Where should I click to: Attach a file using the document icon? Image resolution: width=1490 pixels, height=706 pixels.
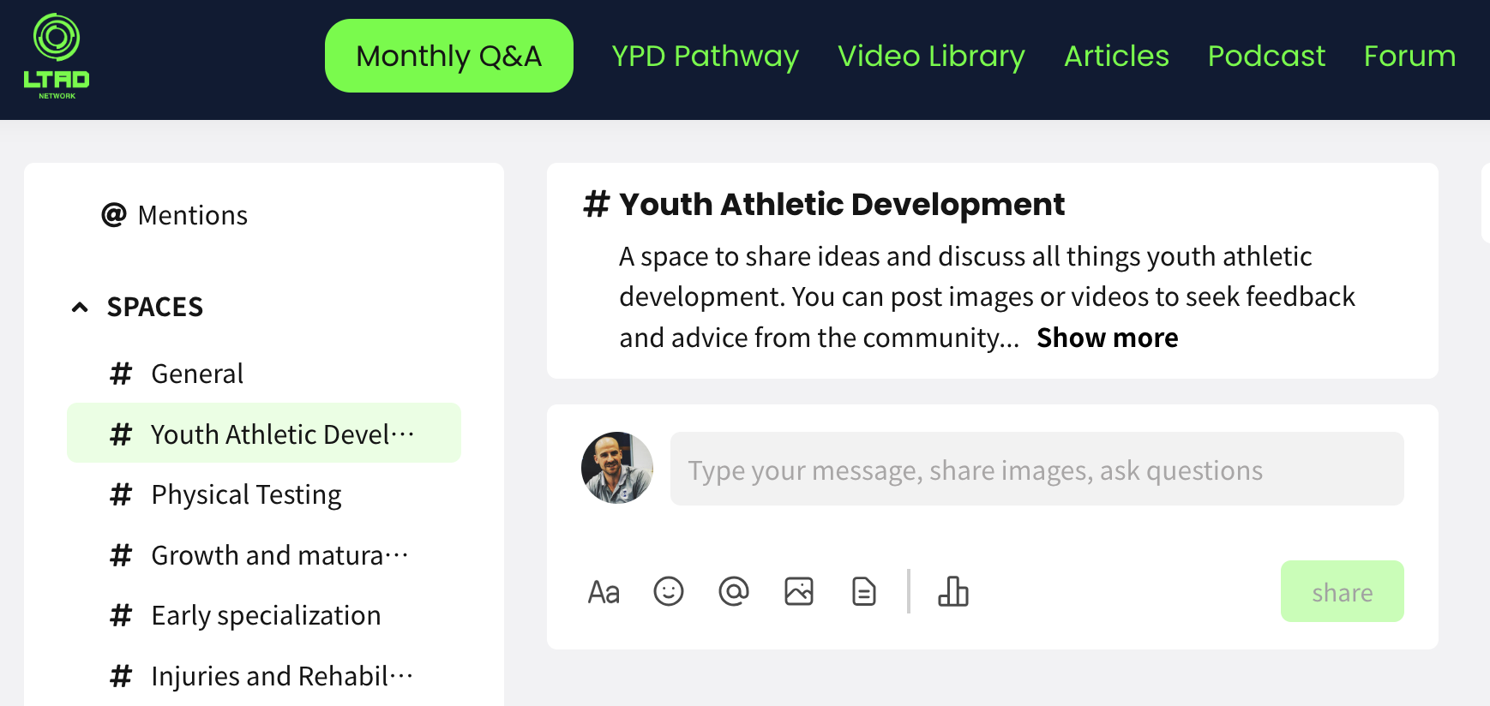click(x=863, y=591)
